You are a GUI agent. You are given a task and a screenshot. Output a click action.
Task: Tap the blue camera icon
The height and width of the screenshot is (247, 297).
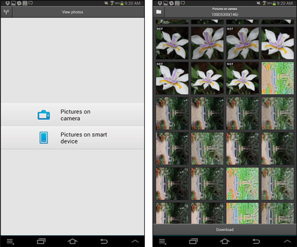pyautogui.click(x=44, y=115)
